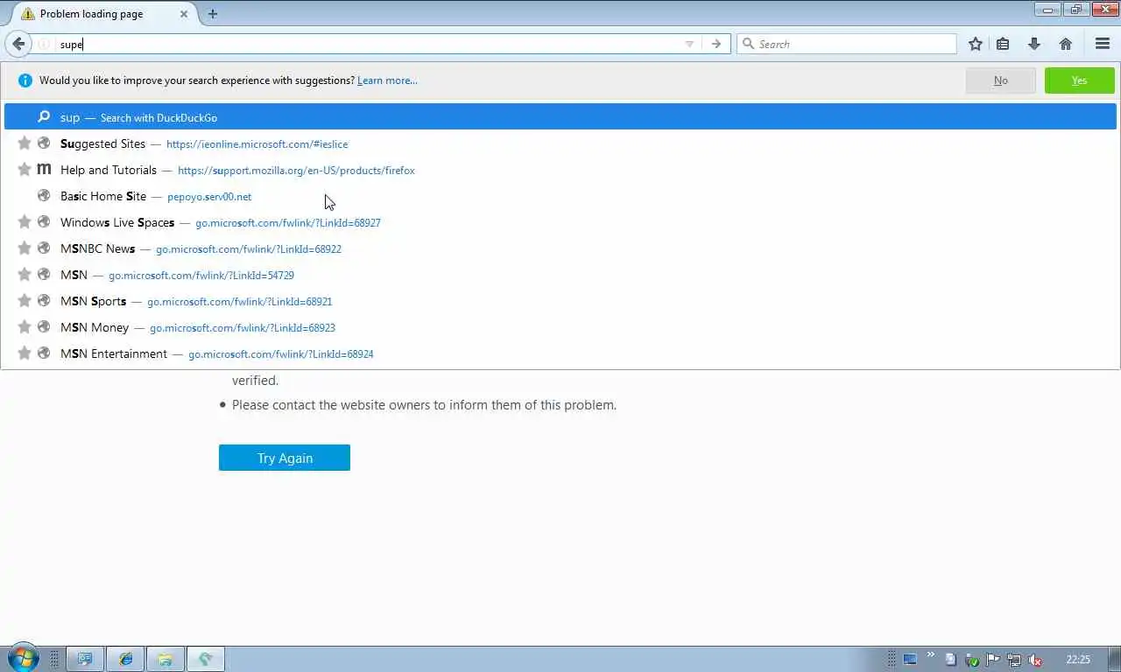Decline search suggestions with No button
Image resolution: width=1121 pixels, height=672 pixels.
pyautogui.click(x=1000, y=80)
